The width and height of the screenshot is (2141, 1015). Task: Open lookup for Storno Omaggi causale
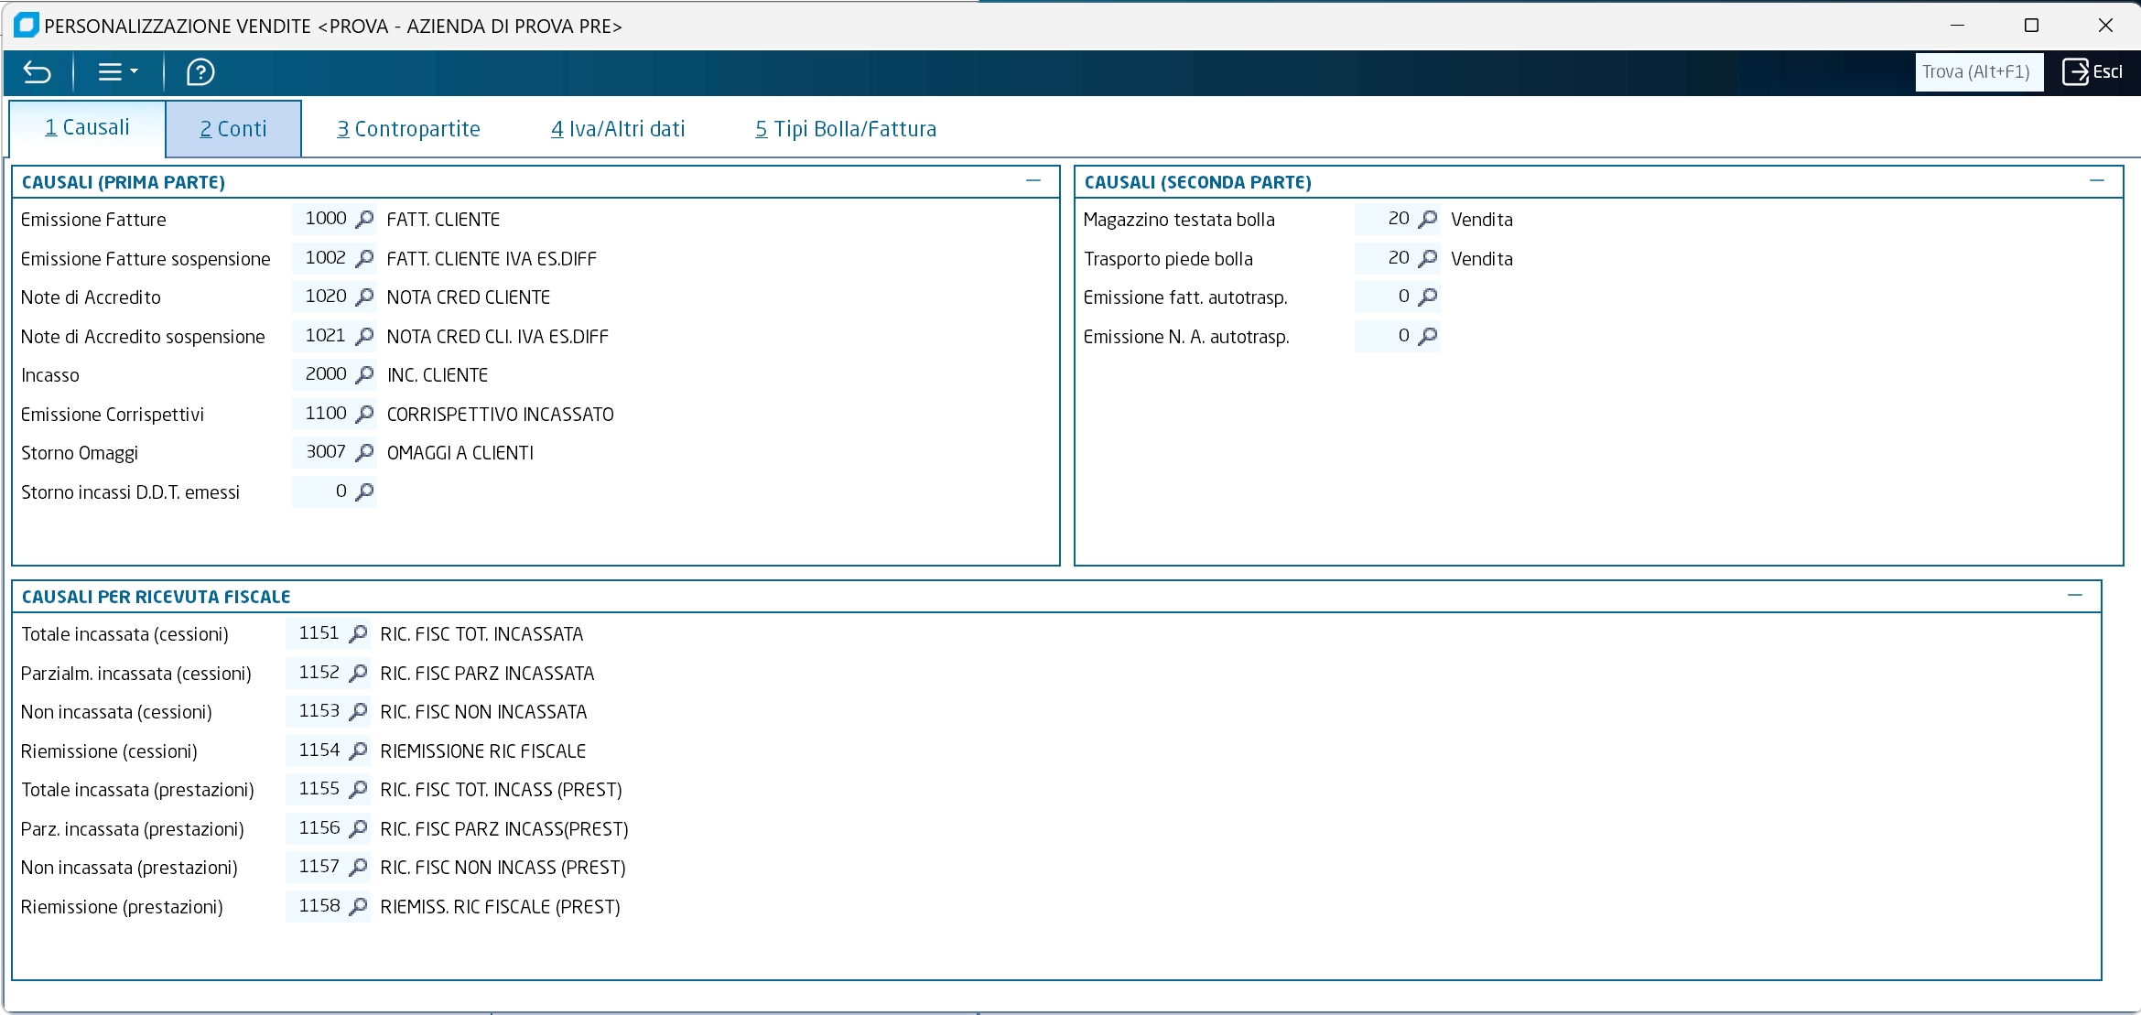pos(364,452)
